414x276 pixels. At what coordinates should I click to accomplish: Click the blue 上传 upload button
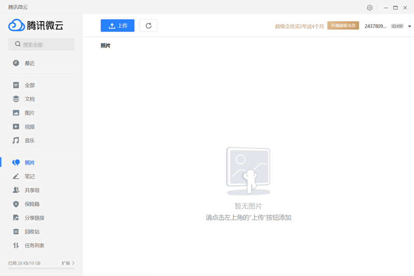coord(117,26)
